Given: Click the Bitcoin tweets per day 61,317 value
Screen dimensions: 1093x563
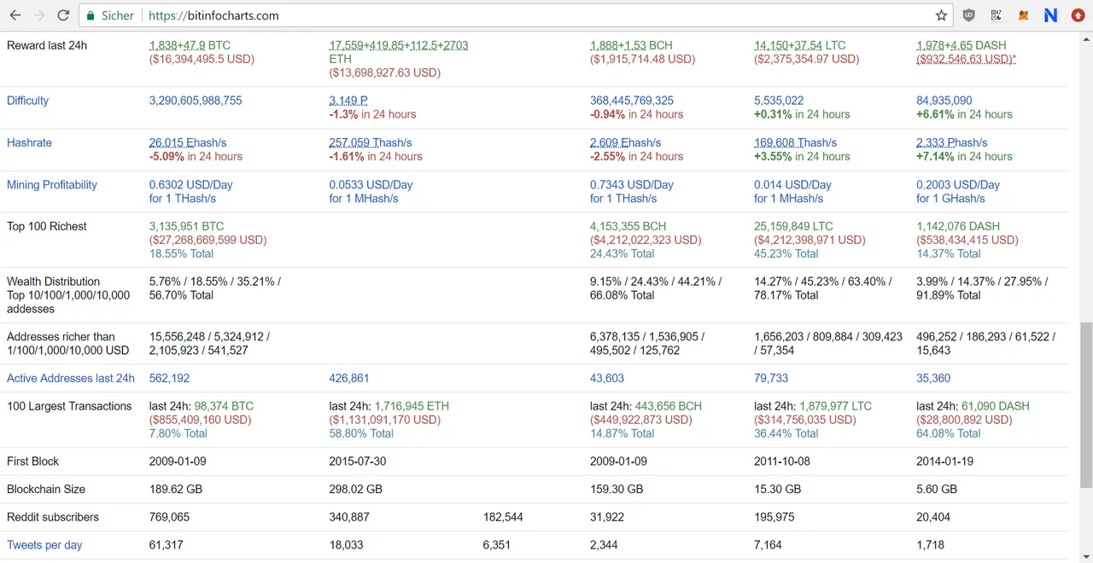Looking at the screenshot, I should pyautogui.click(x=167, y=545).
